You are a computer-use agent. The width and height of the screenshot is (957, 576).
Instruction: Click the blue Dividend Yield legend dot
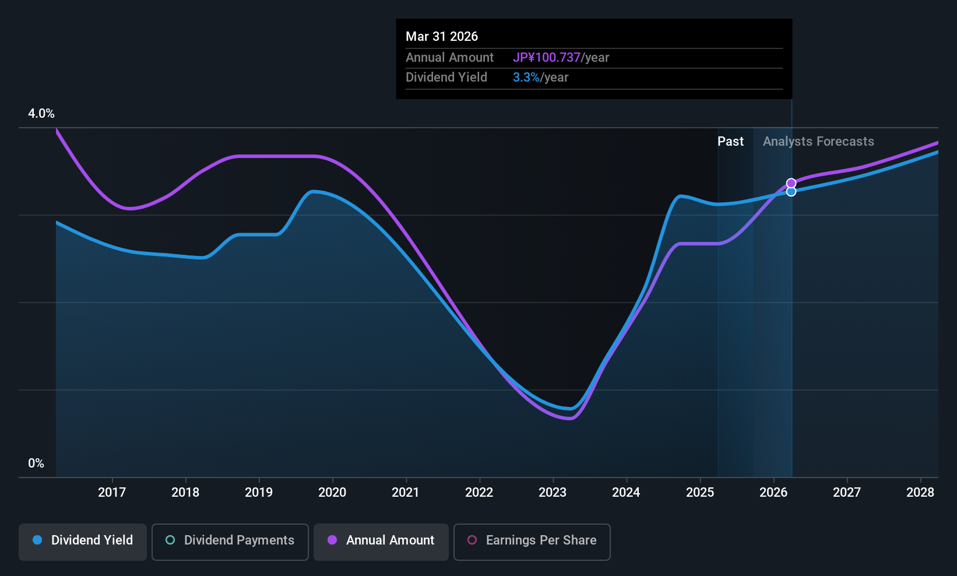[37, 540]
